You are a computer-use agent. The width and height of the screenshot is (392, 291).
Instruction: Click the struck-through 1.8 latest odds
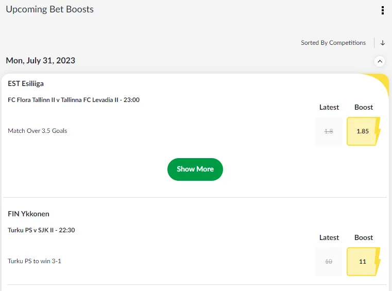[329, 131]
